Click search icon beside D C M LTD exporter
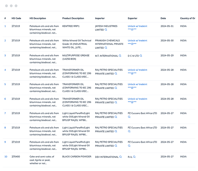The height and width of the screenshot is (171, 198). pyautogui.click(x=141, y=56)
